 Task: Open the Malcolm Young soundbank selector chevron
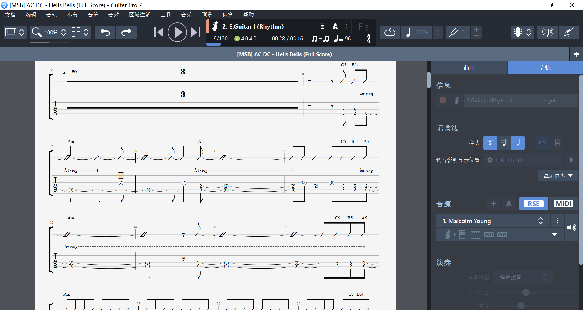541,221
